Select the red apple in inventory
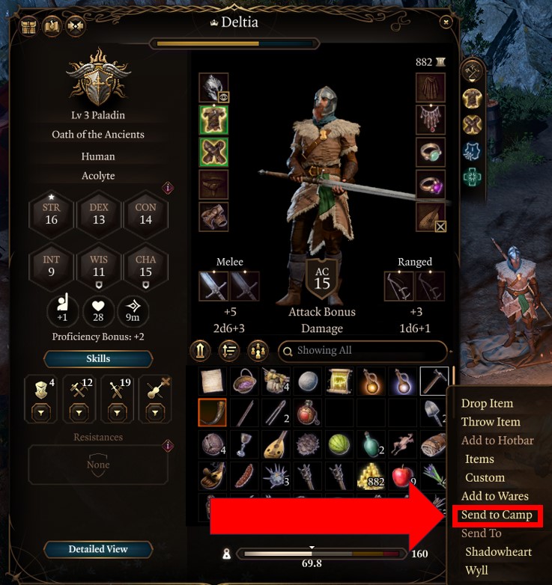This screenshot has height=585, width=552. click(x=402, y=476)
